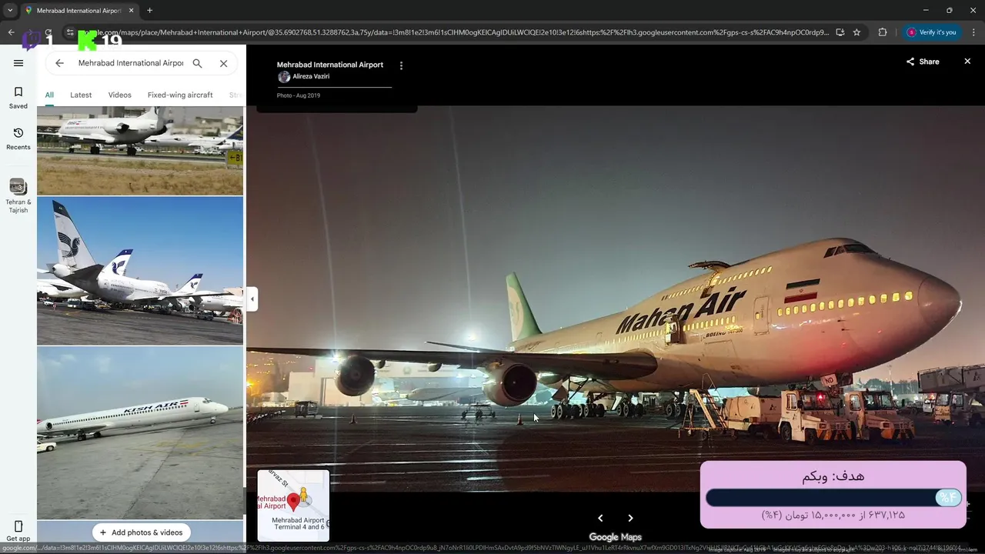Open the top runway aircraft thumbnail
The height and width of the screenshot is (554, 985).
tap(140, 151)
